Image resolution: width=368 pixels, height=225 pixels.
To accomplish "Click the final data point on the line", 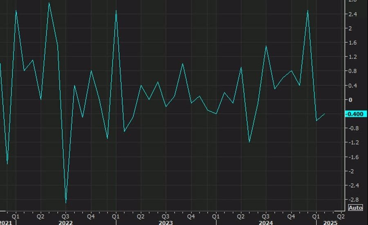I will tap(325, 114).
